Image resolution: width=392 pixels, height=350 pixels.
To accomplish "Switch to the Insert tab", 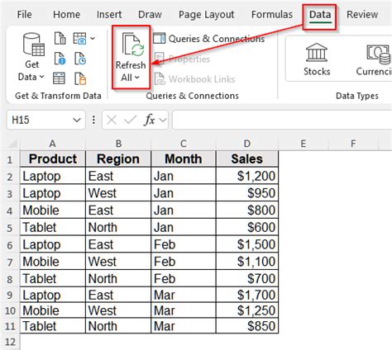I will coord(109,14).
